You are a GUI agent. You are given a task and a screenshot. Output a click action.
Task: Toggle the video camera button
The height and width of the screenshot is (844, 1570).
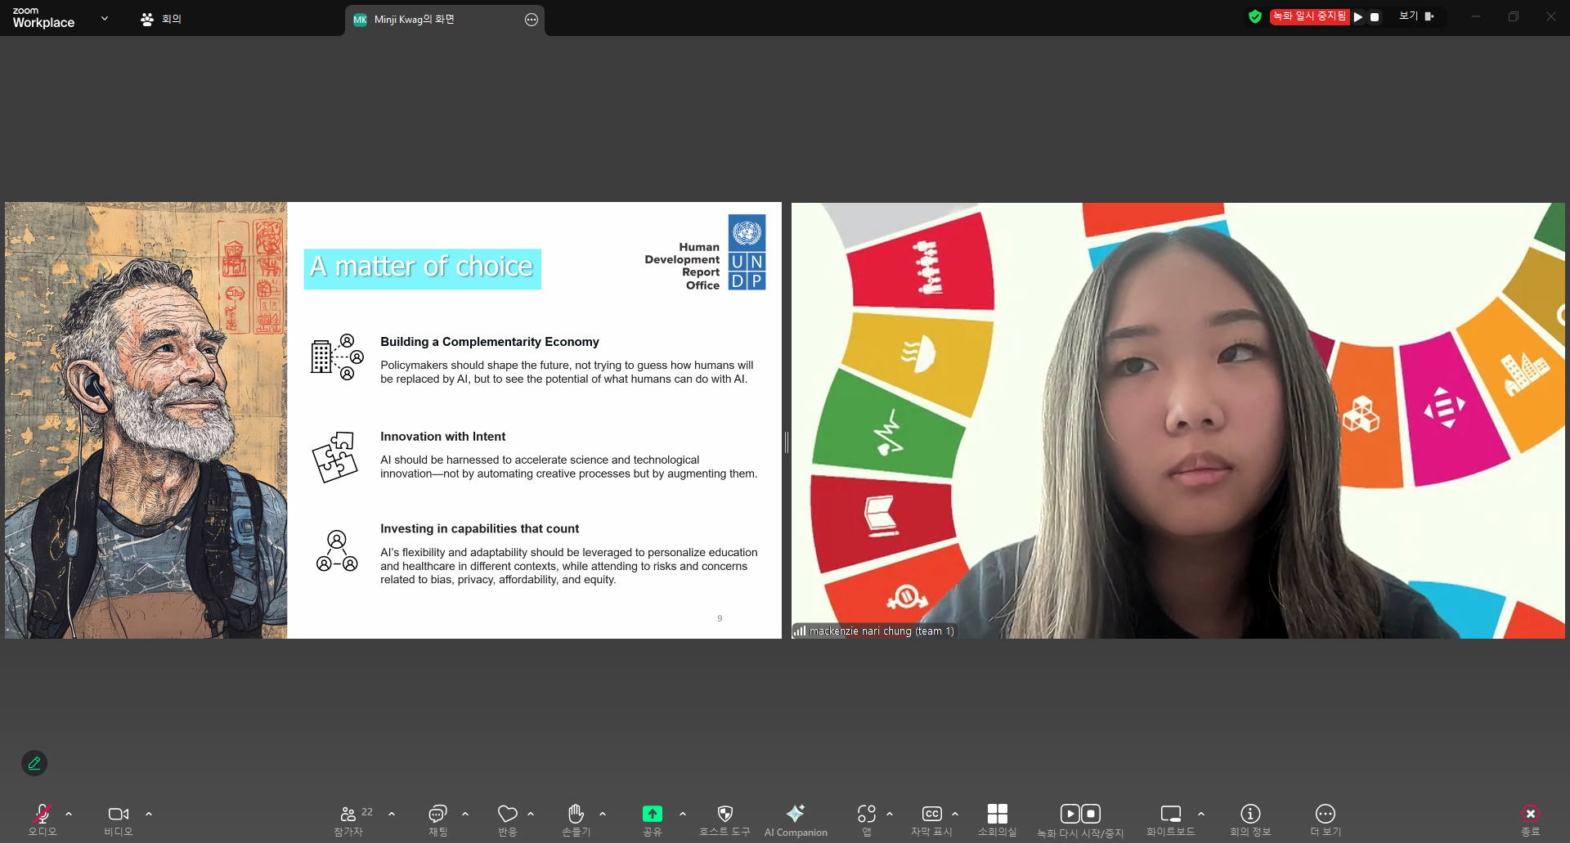click(x=119, y=815)
